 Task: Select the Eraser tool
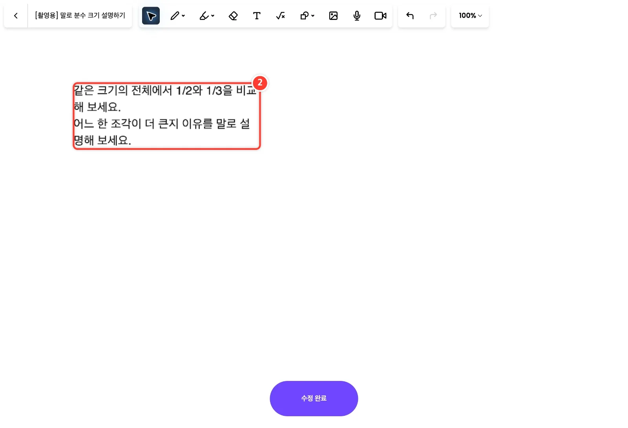point(233,16)
